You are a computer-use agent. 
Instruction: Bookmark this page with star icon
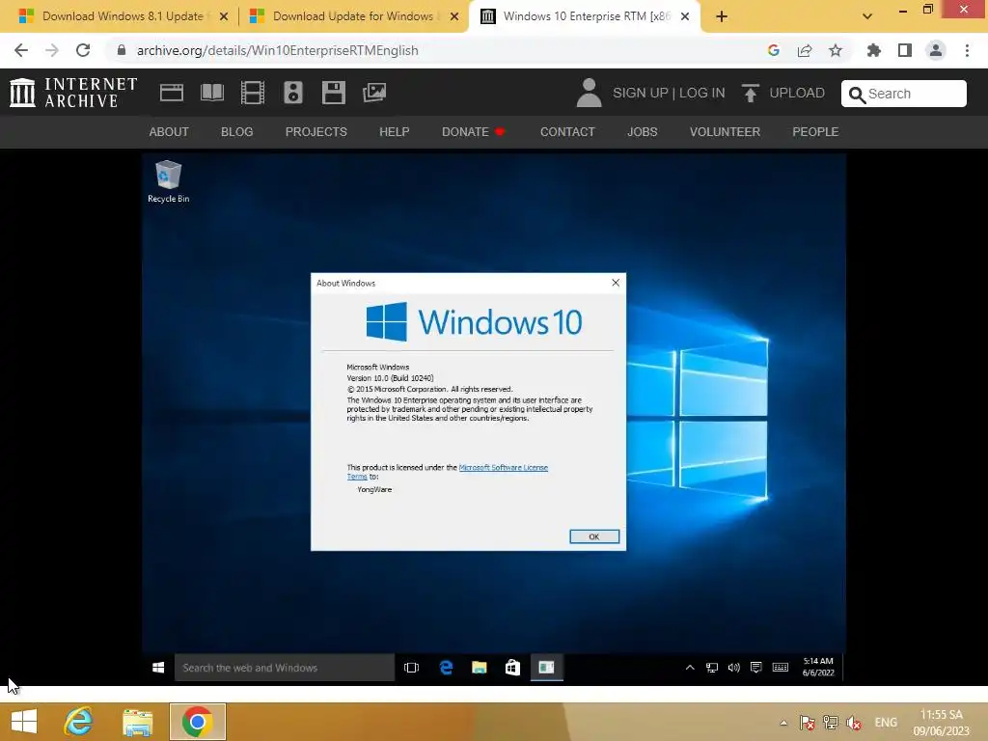pyautogui.click(x=836, y=50)
